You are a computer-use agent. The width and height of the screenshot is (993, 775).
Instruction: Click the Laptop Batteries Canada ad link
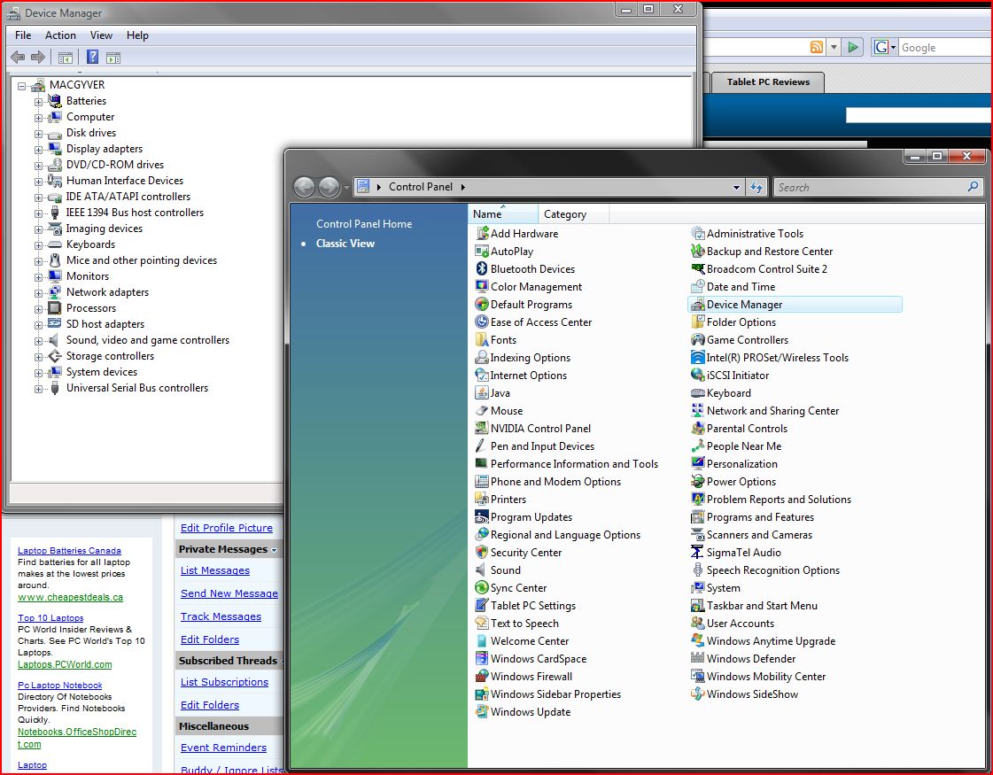click(69, 551)
